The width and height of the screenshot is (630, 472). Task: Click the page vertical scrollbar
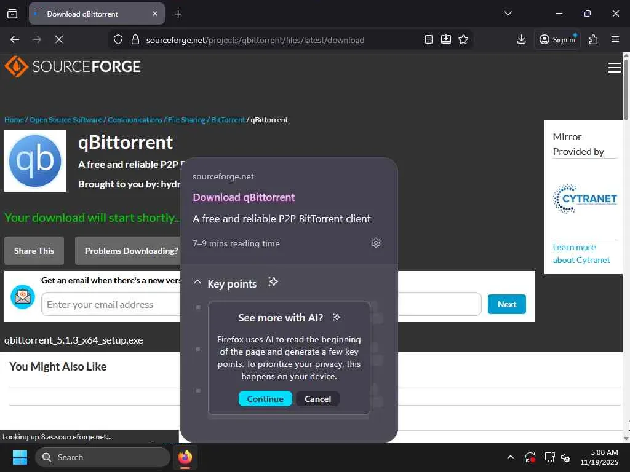(626, 90)
